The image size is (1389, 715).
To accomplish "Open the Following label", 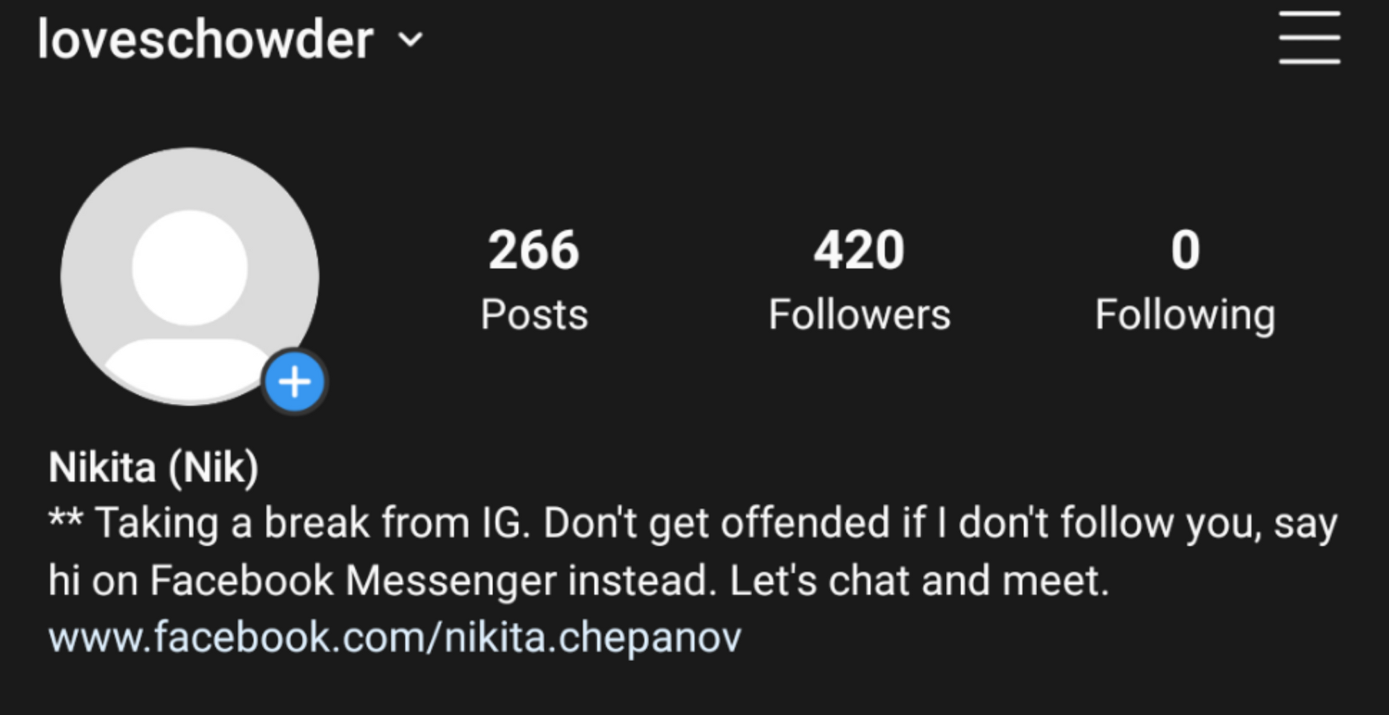I will coord(1186,317).
